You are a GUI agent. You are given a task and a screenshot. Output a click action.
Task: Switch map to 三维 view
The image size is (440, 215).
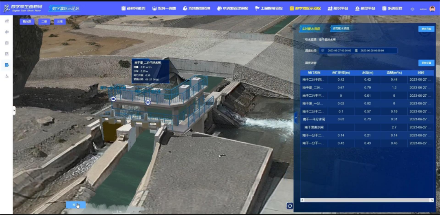(x=60, y=22)
